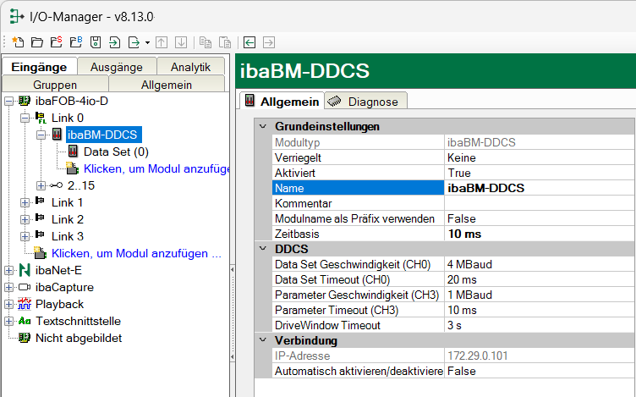The image size is (636, 397).
Task: Open the Analytik tab
Action: tap(190, 67)
